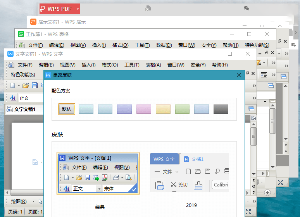The height and width of the screenshot is (217, 300).
Task: Open 视图(V) menu in WPS 文字 window
Action: tap(67, 65)
